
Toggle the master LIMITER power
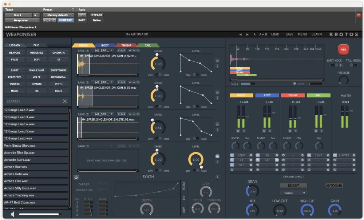(x=335, y=155)
